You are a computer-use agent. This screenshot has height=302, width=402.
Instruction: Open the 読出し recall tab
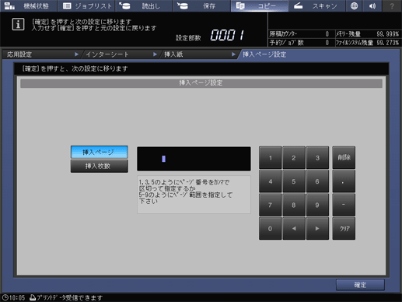coord(144,5)
